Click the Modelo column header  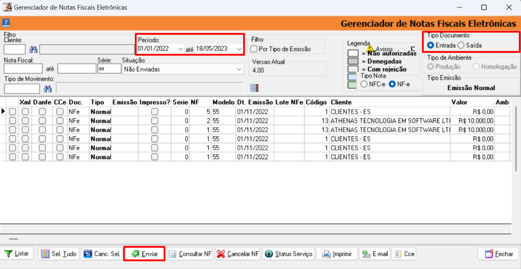click(223, 102)
